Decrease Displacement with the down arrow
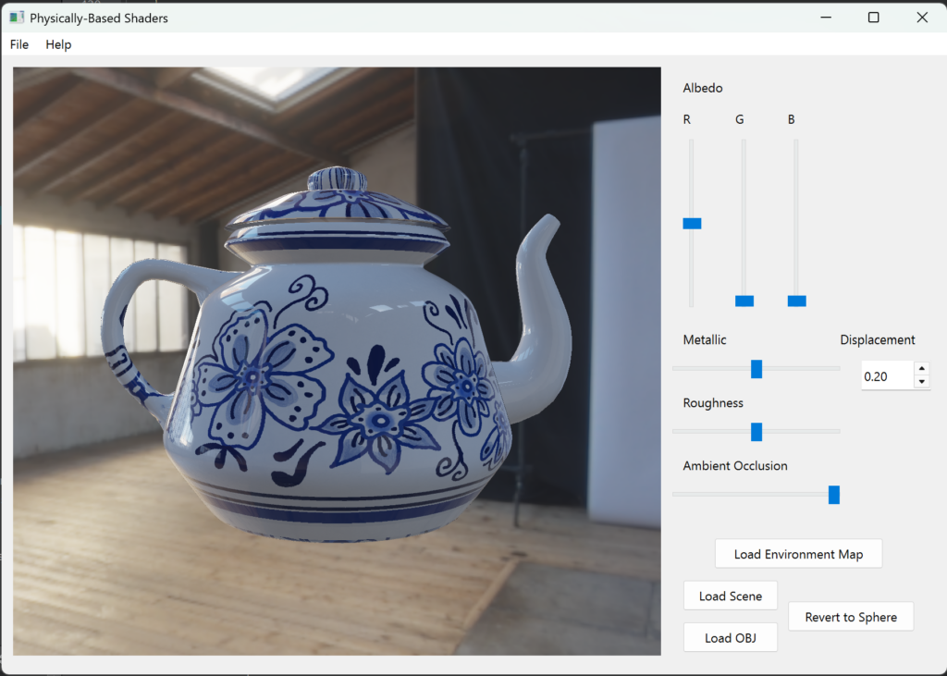Viewport: 947px width, 676px height. point(921,382)
